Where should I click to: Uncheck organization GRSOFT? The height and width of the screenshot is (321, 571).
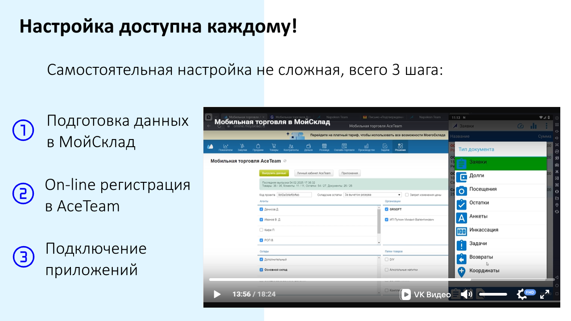pyautogui.click(x=386, y=209)
